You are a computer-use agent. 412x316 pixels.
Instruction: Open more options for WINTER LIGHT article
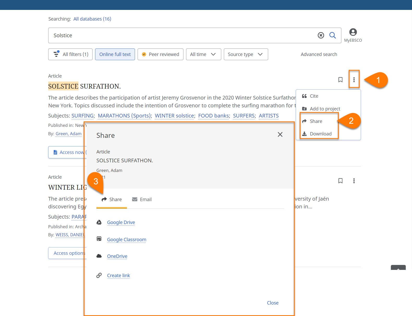(354, 181)
